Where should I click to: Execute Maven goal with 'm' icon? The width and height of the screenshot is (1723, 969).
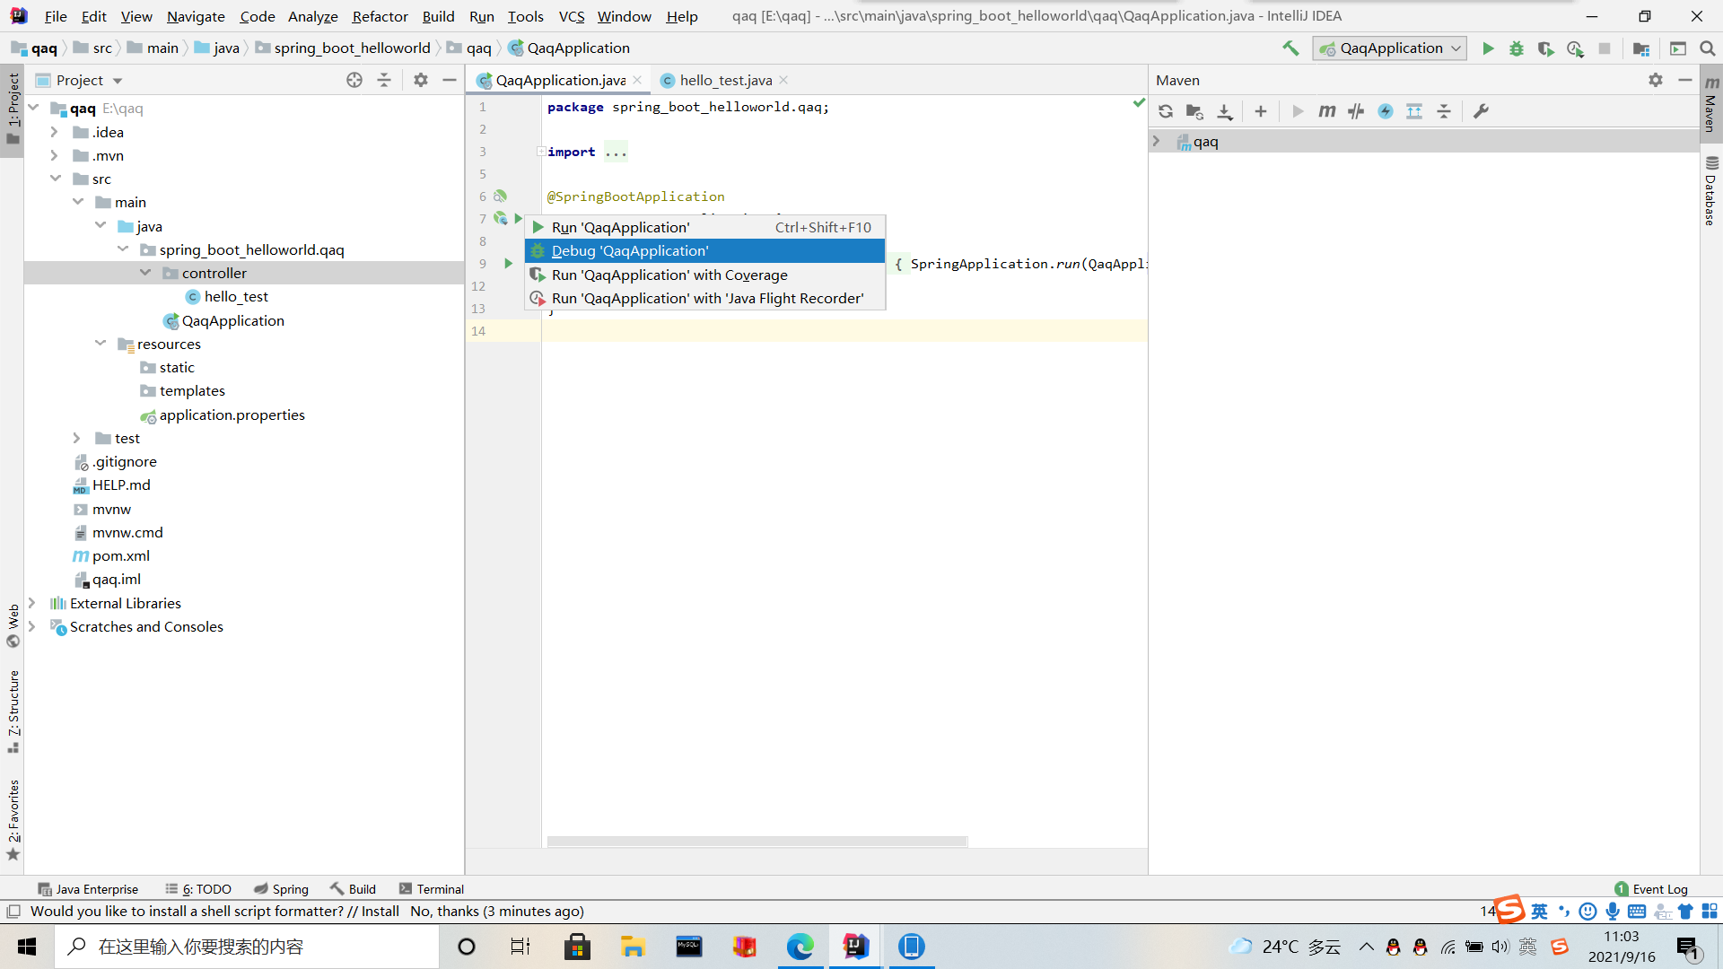1326,111
